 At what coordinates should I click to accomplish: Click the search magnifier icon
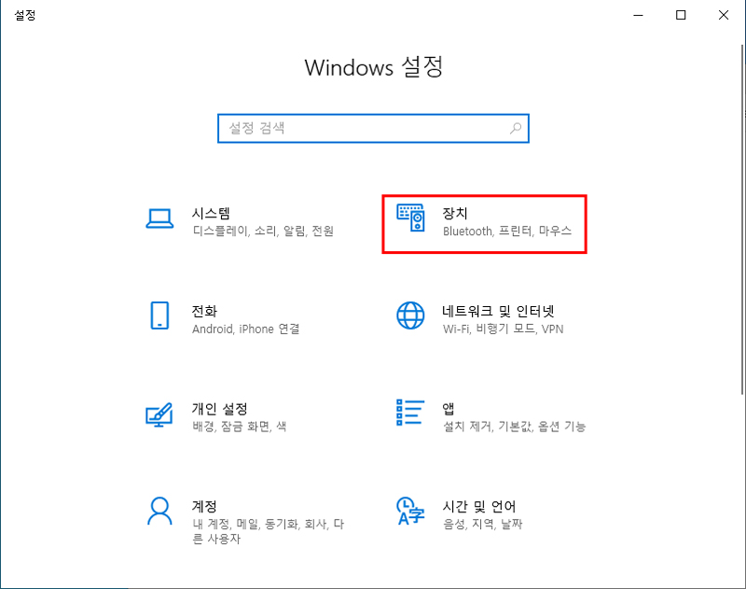tap(516, 128)
